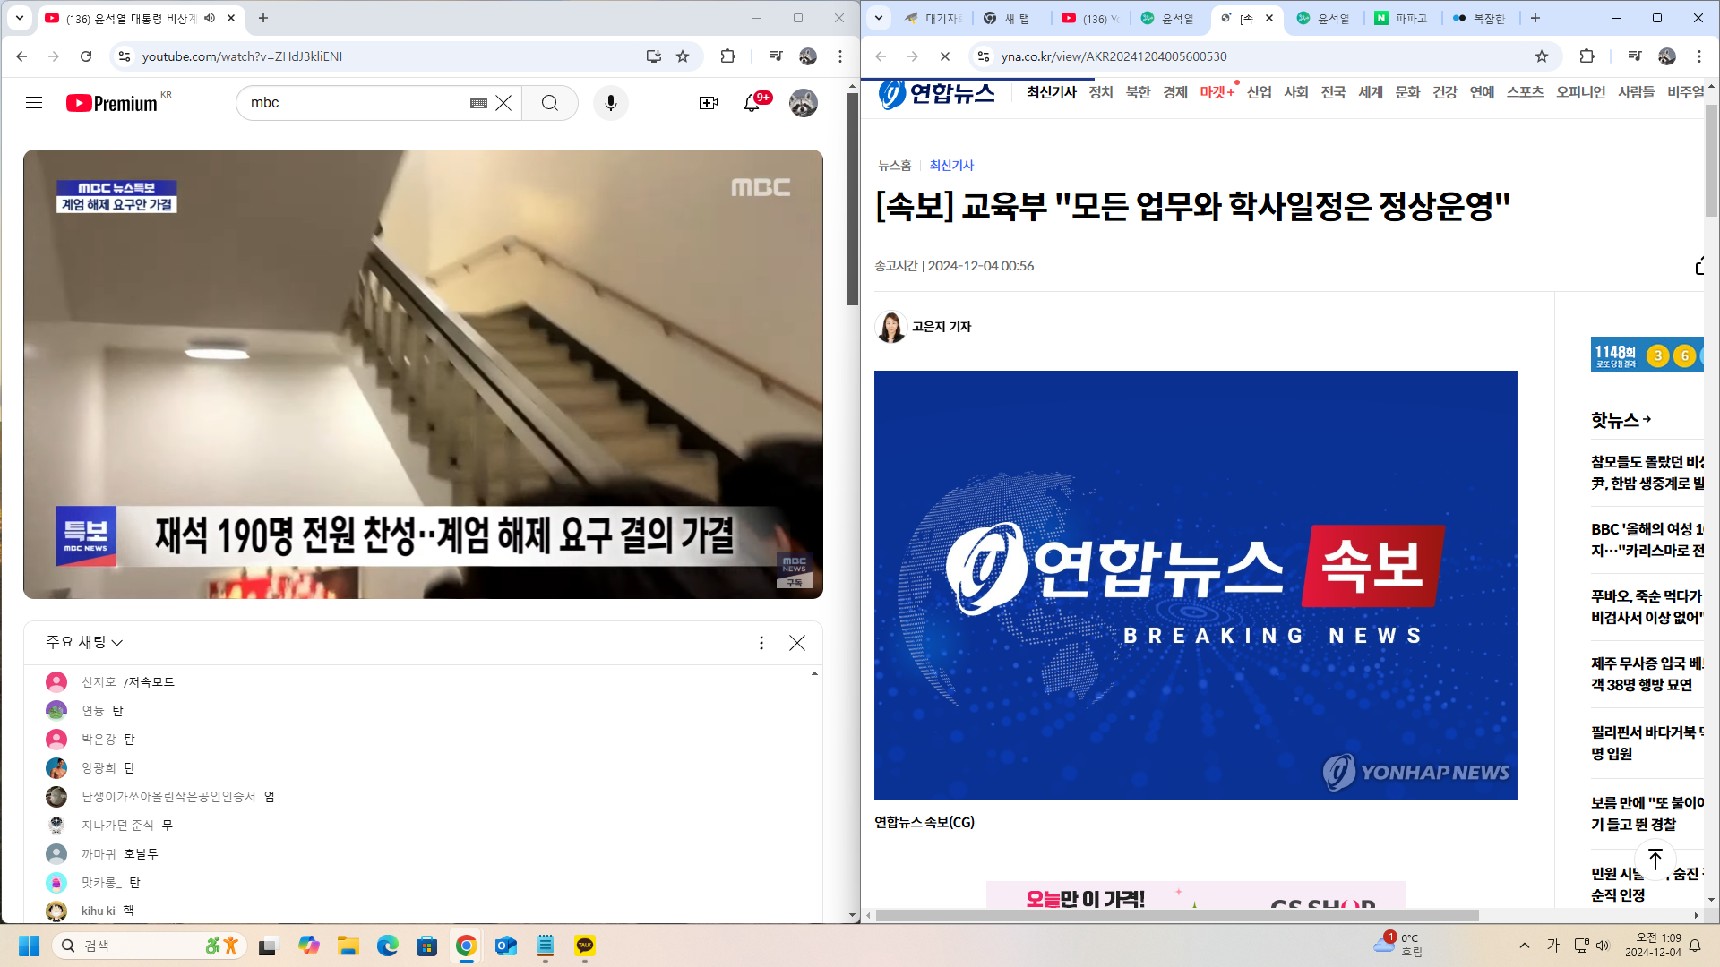
Task: Open the 핫뉴스 section link
Action: pyautogui.click(x=1621, y=420)
